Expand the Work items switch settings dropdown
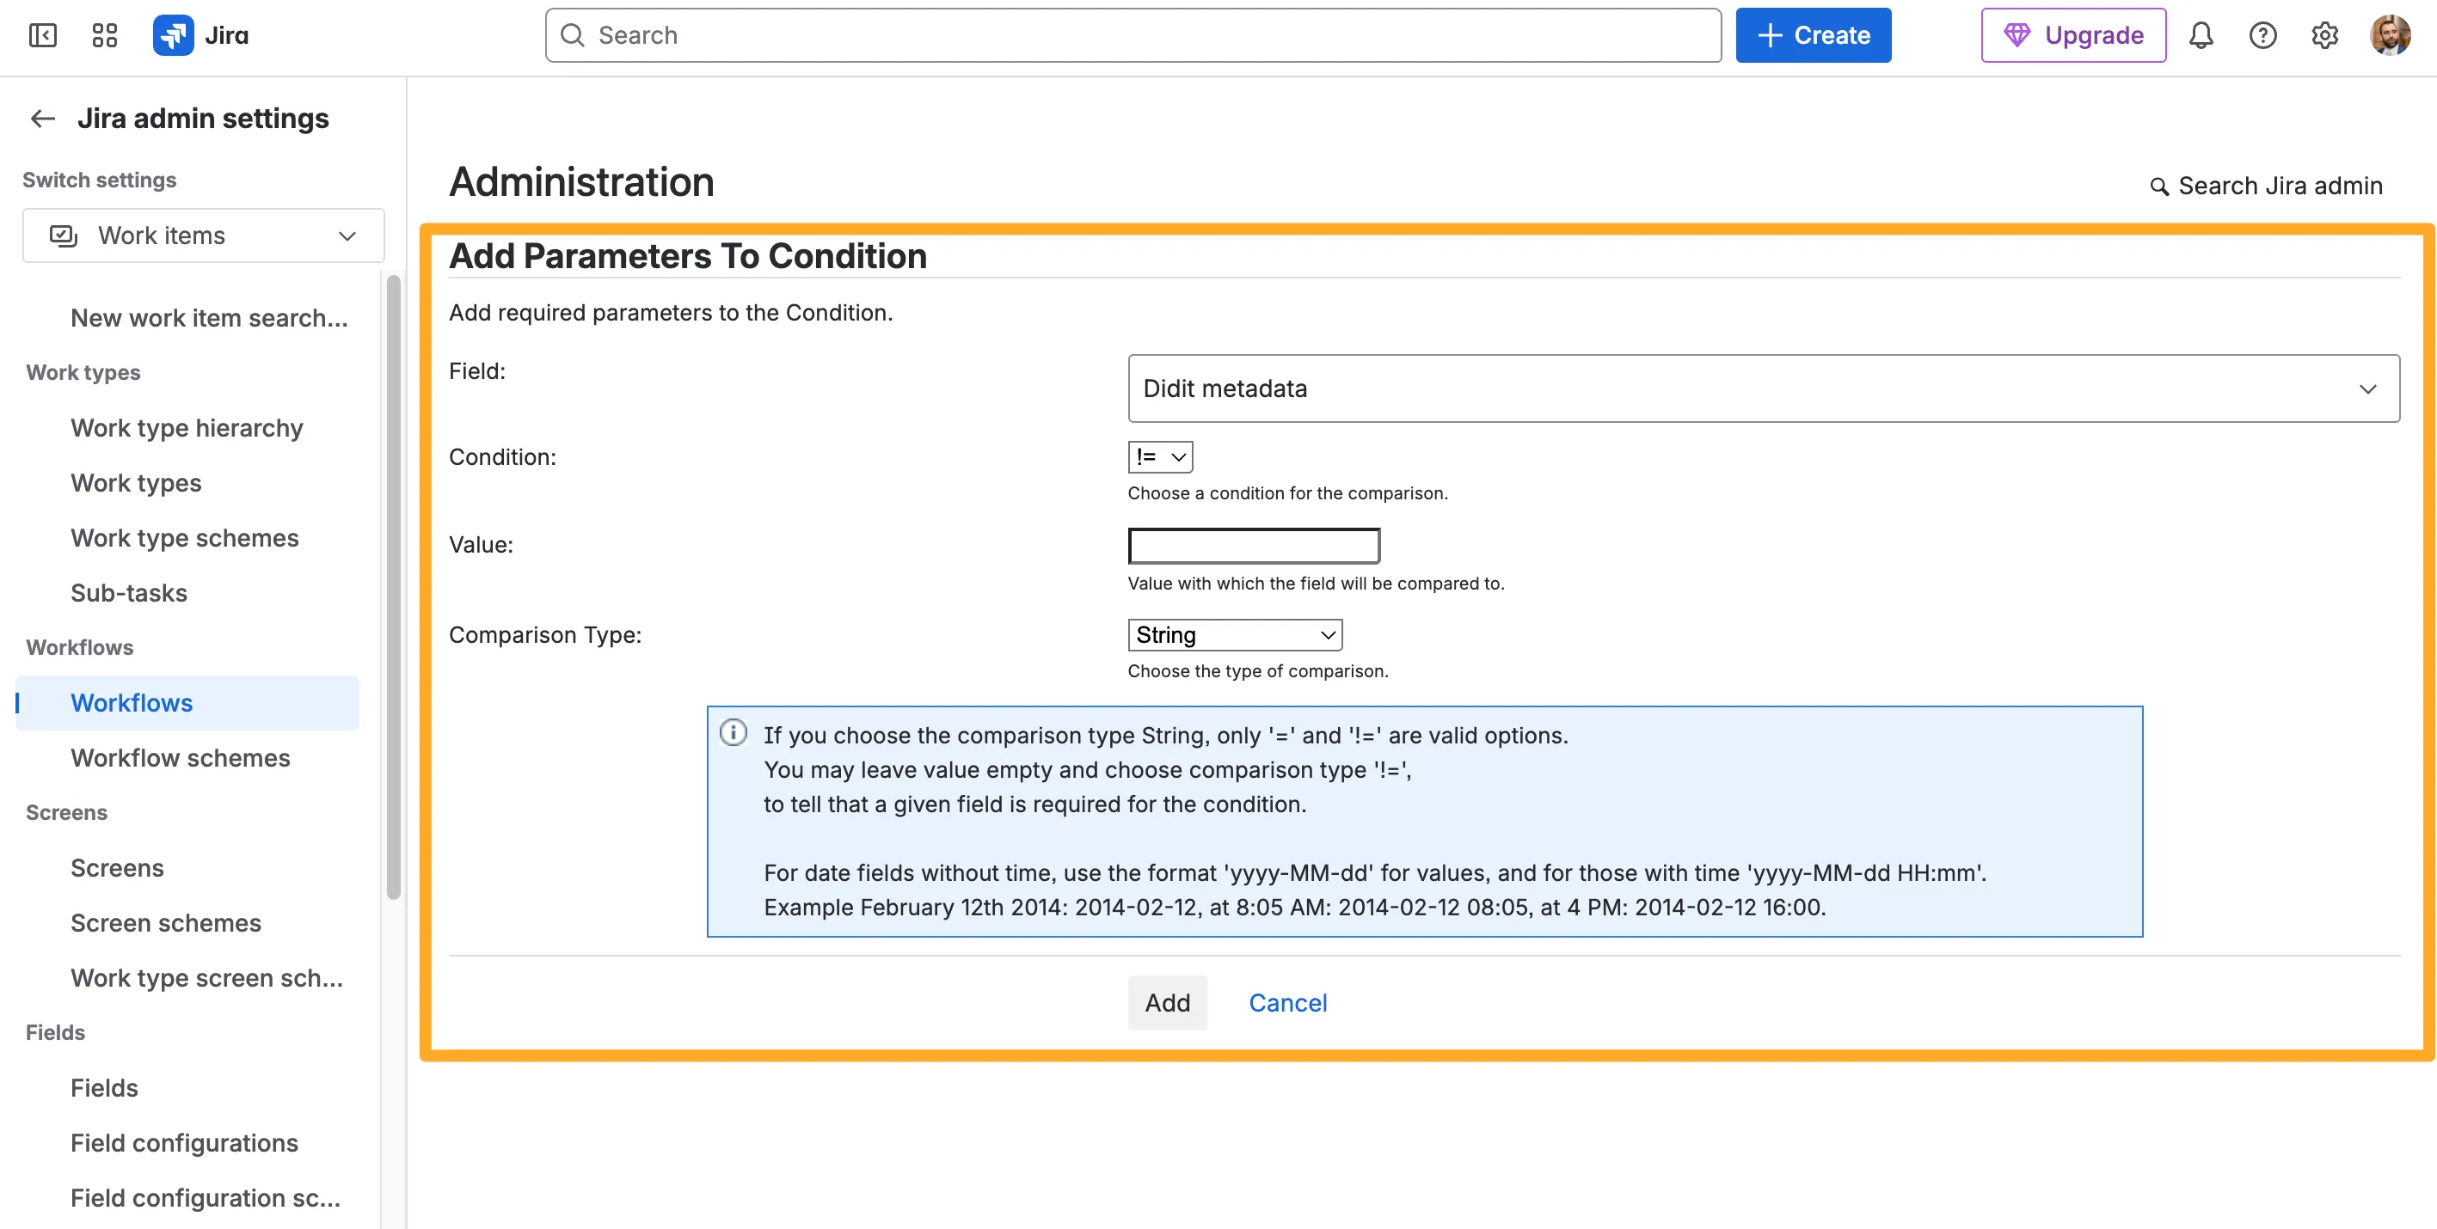This screenshot has width=2437, height=1229. pyautogui.click(x=204, y=235)
